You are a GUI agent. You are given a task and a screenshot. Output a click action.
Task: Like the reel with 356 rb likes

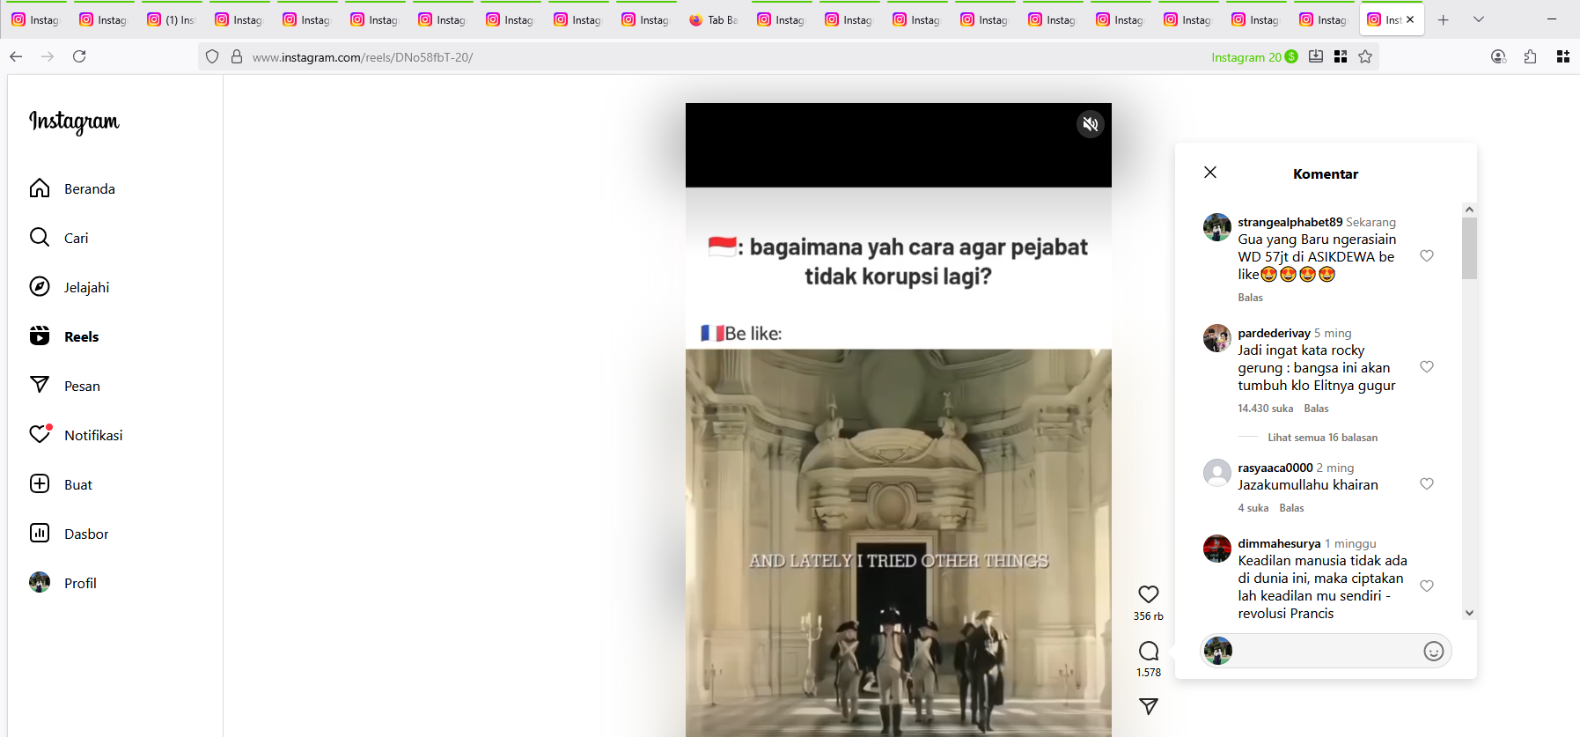(1149, 594)
